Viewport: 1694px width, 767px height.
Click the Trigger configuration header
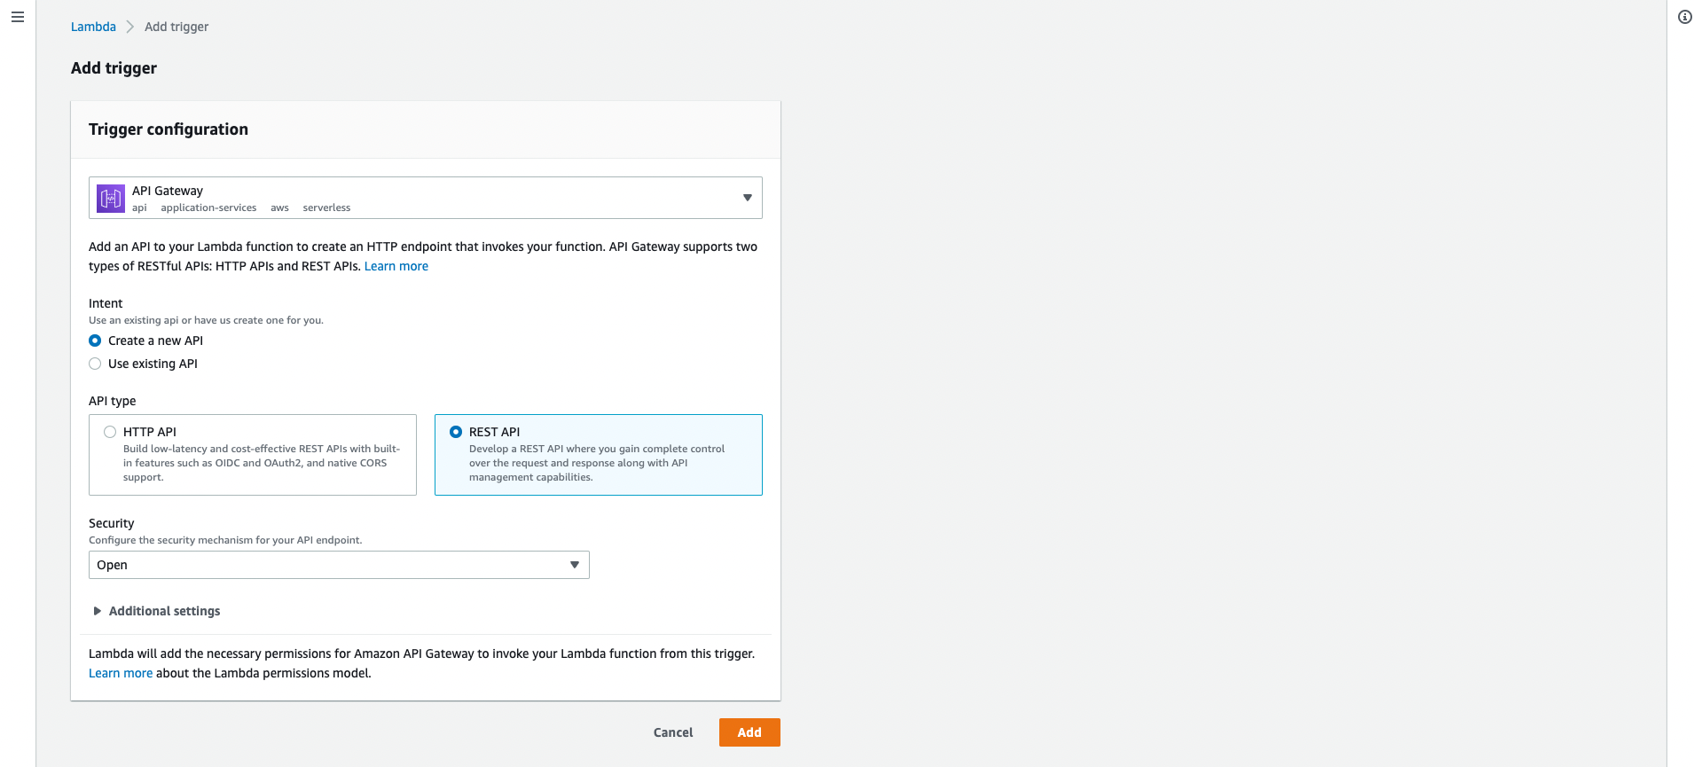[x=169, y=129]
